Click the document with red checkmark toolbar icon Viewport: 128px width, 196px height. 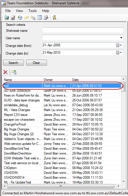coord(13,18)
